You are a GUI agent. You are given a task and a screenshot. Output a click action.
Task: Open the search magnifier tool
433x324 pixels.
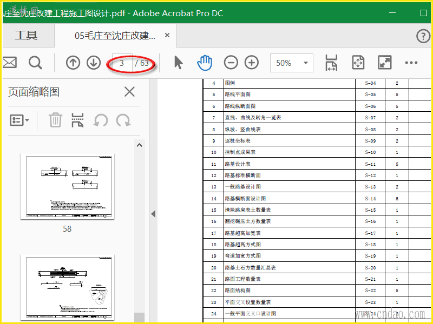(35, 63)
